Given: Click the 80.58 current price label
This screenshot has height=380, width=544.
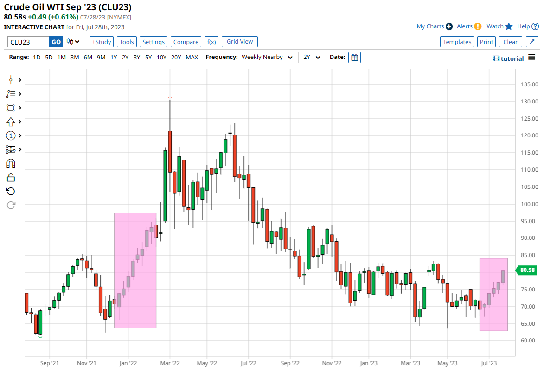Looking at the screenshot, I should [x=527, y=270].
